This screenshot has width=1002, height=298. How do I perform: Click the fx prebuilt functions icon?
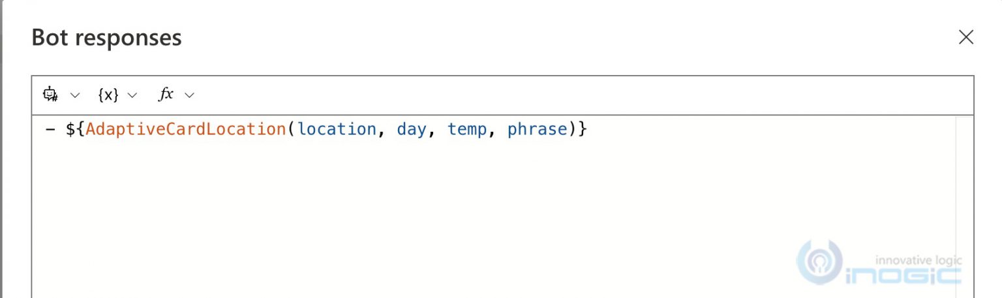coord(166,95)
